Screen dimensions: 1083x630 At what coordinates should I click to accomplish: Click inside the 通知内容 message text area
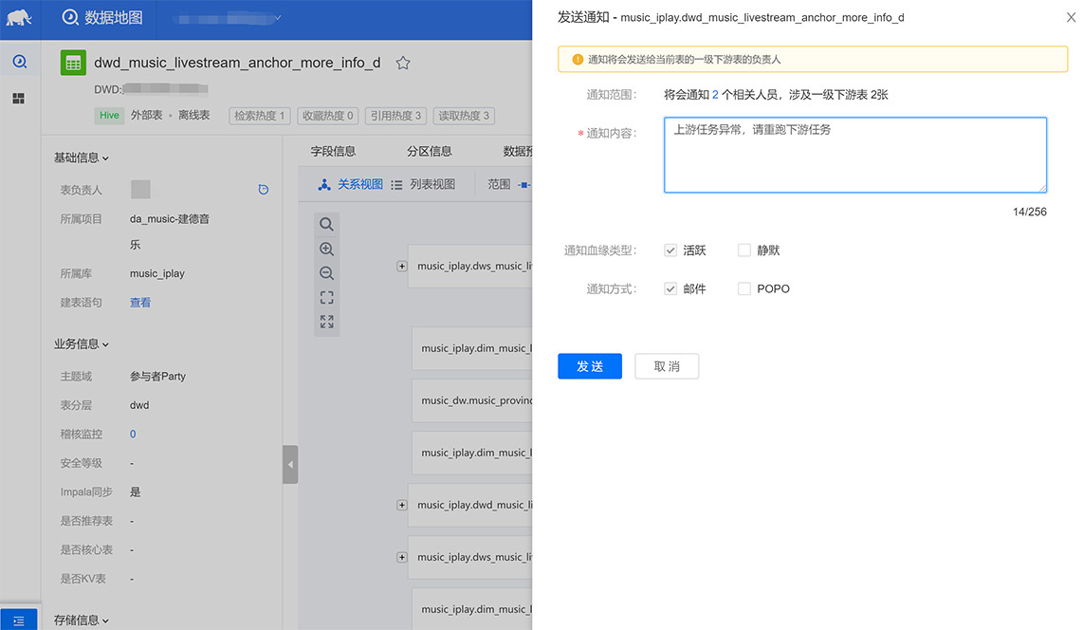coord(854,157)
